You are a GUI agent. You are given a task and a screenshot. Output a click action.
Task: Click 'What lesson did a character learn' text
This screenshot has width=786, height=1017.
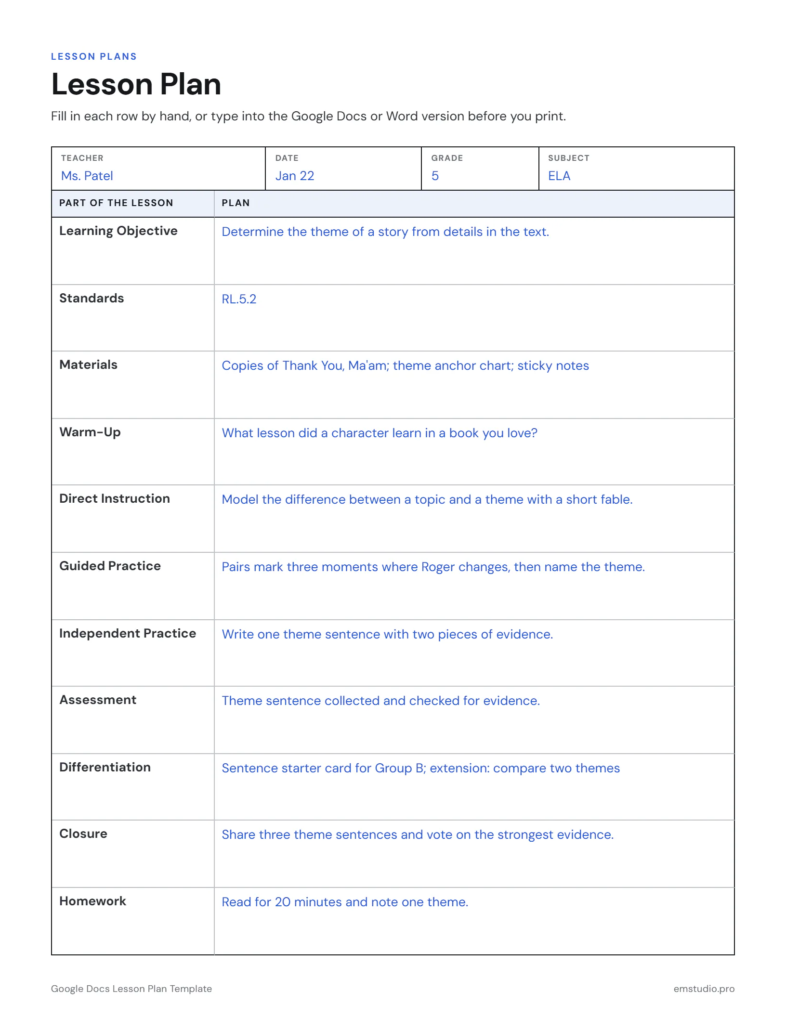[x=322, y=433]
